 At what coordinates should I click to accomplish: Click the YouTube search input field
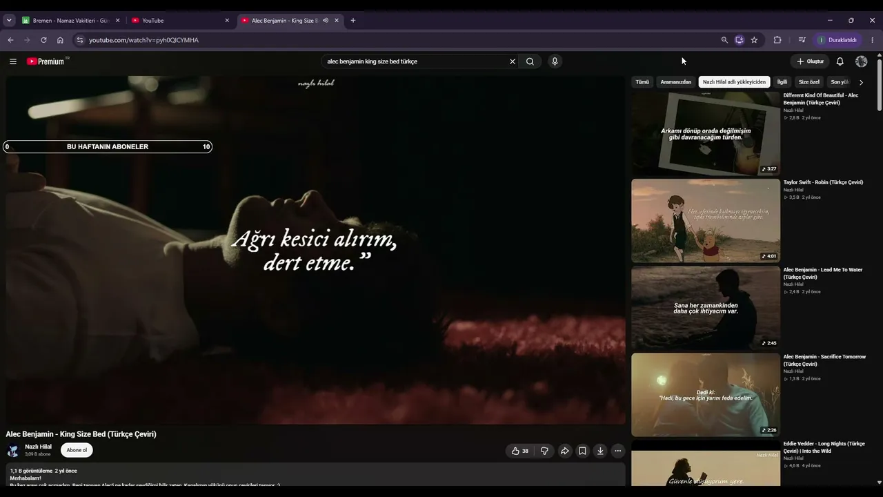pyautogui.click(x=416, y=61)
